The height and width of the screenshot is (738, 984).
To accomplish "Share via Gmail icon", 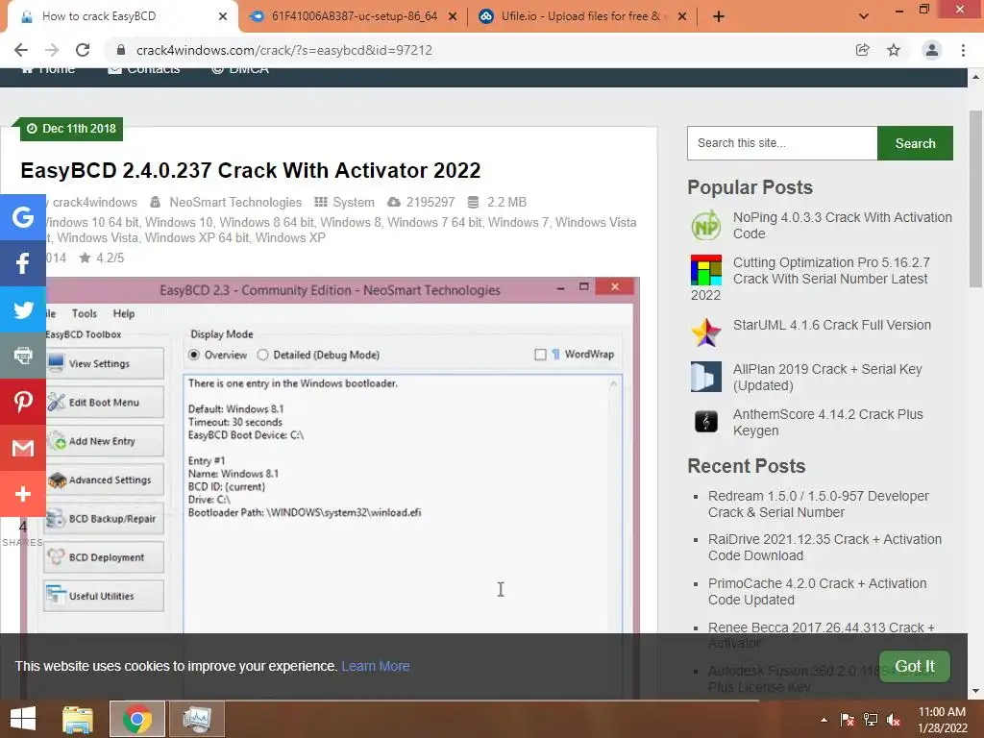I will (23, 448).
